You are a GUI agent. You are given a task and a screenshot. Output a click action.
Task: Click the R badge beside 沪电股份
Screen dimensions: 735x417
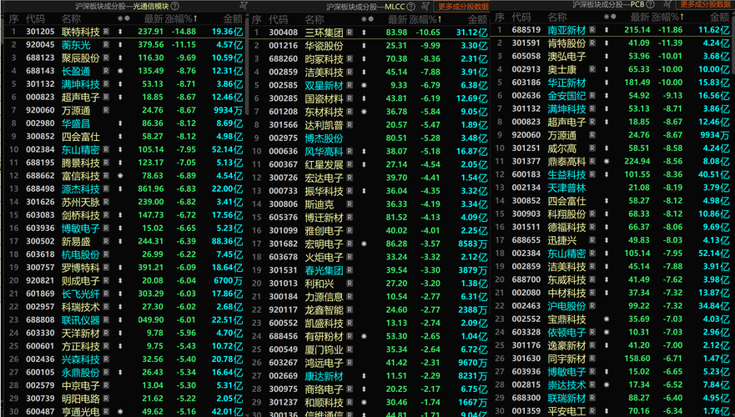click(592, 305)
